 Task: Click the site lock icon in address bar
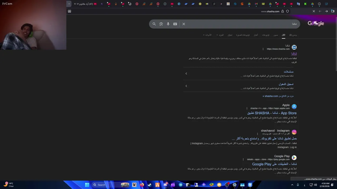[283, 11]
